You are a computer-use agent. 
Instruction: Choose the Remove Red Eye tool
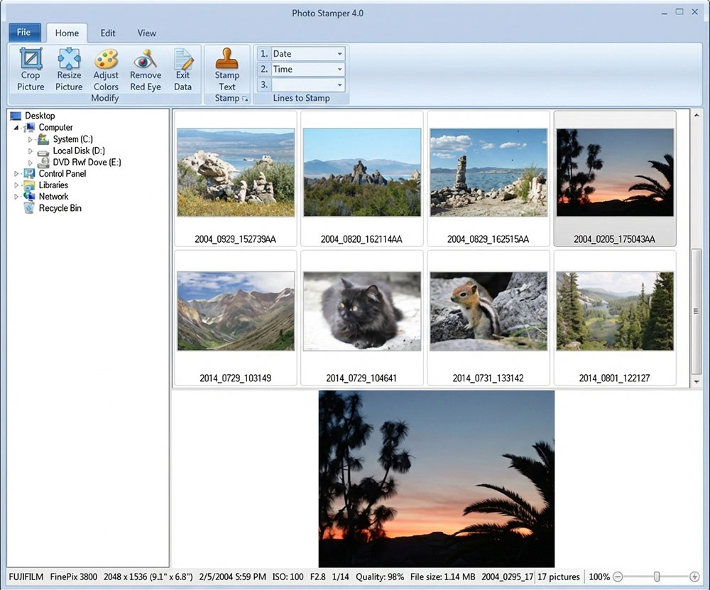145,70
